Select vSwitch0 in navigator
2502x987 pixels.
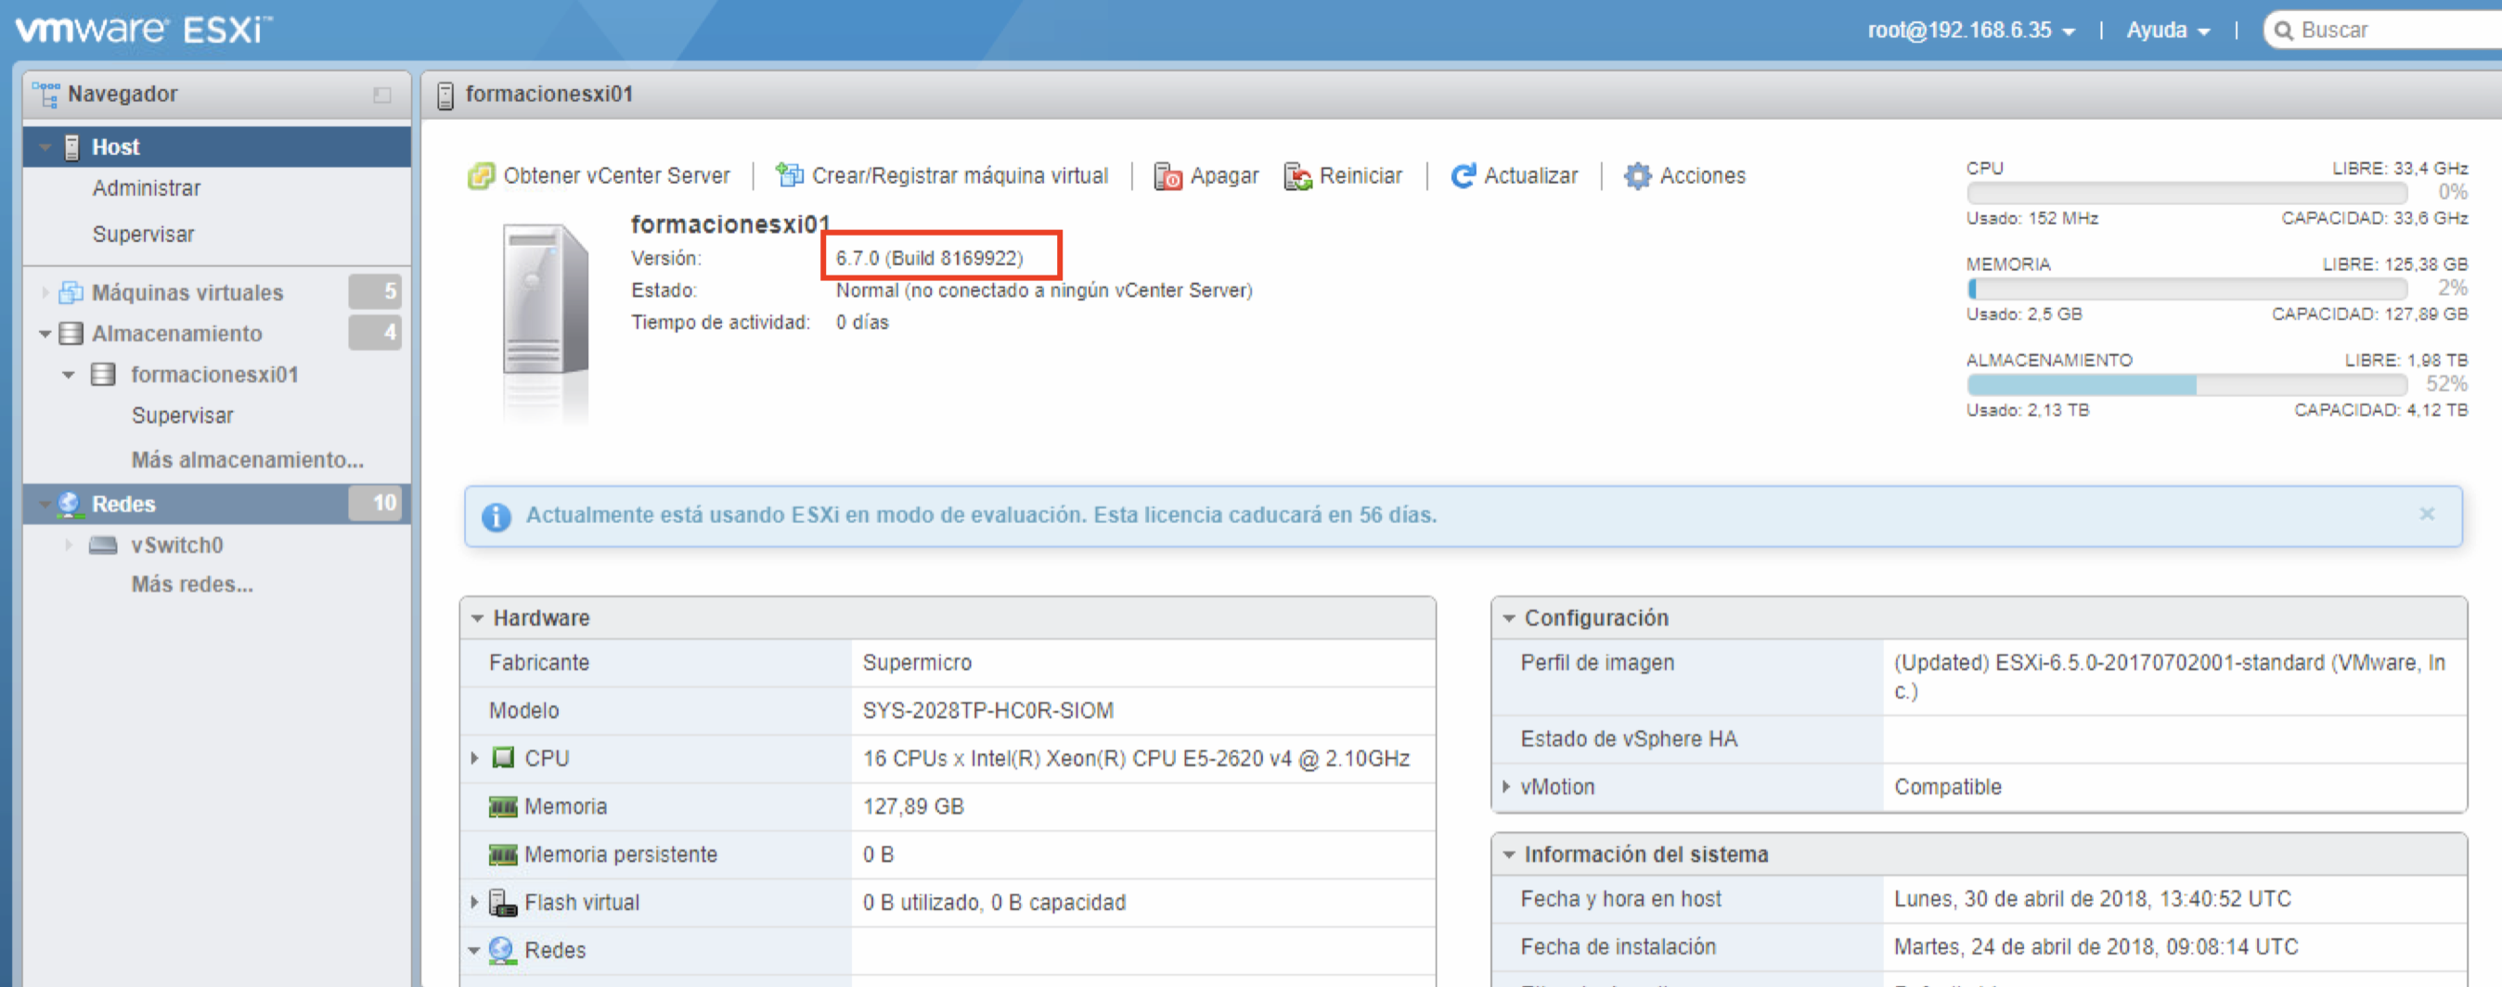tap(176, 545)
